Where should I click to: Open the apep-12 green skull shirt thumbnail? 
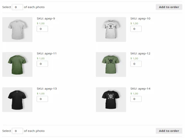(111, 64)
